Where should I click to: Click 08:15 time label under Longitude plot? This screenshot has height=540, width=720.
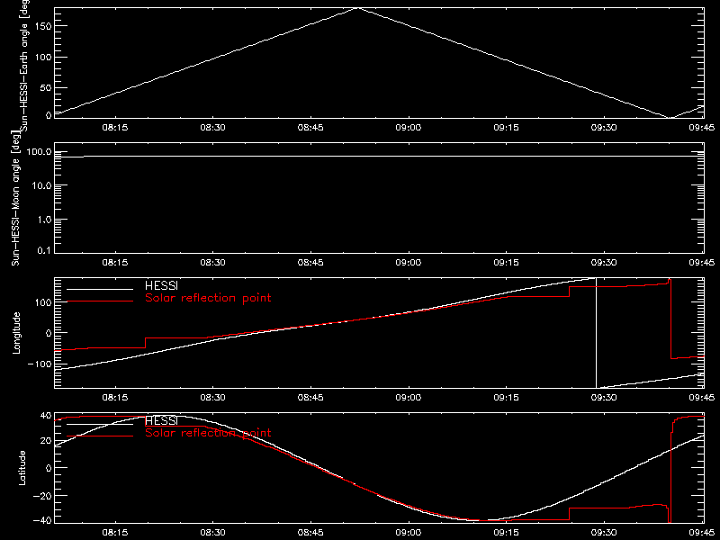click(x=115, y=398)
